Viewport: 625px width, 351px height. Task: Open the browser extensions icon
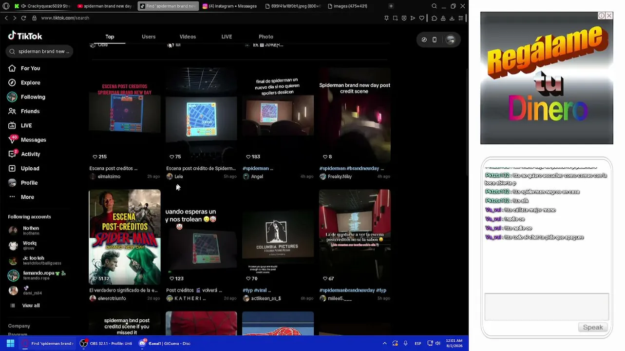[434, 18]
